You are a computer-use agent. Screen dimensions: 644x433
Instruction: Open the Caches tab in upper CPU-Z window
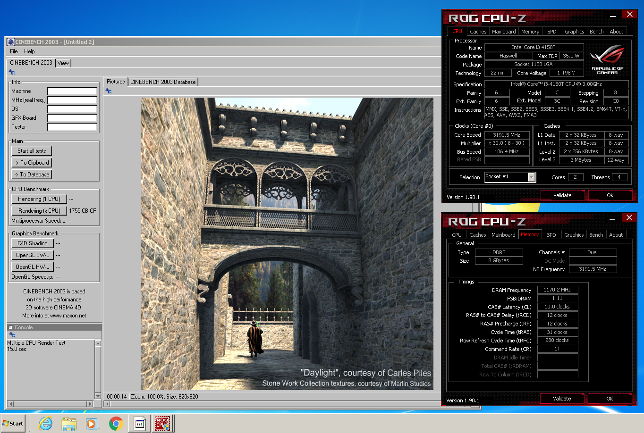click(478, 32)
